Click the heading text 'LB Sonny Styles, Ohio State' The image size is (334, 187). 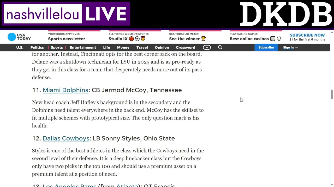[x=134, y=138]
